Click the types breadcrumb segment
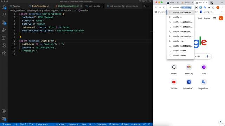The height and width of the screenshot is (126, 225). click(55, 10)
